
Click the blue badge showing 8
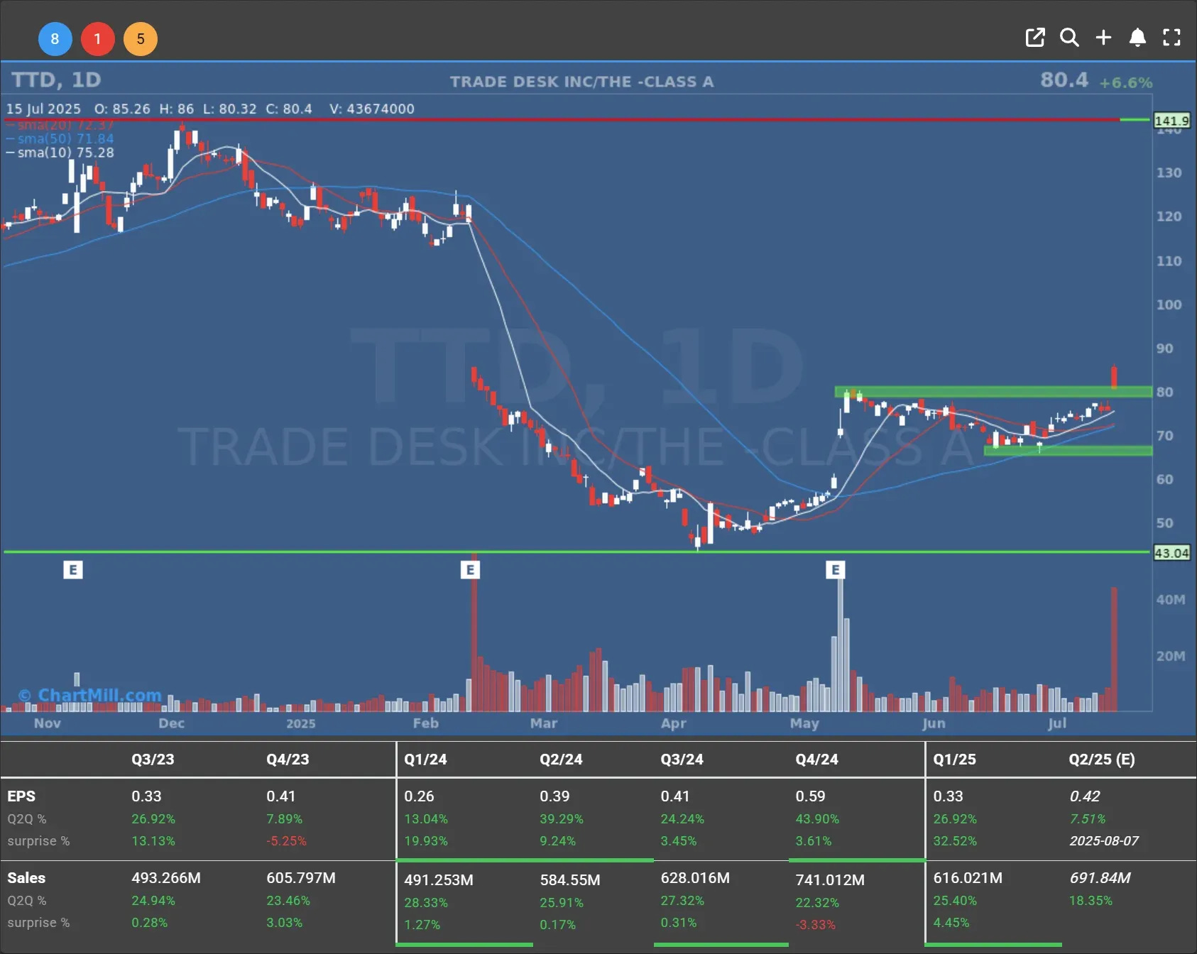coord(55,39)
